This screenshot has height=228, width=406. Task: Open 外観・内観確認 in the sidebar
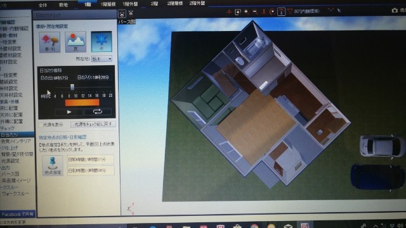click(x=14, y=28)
